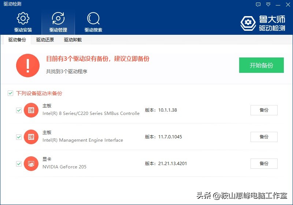Switch to the 驱动还原 tab

(45, 40)
